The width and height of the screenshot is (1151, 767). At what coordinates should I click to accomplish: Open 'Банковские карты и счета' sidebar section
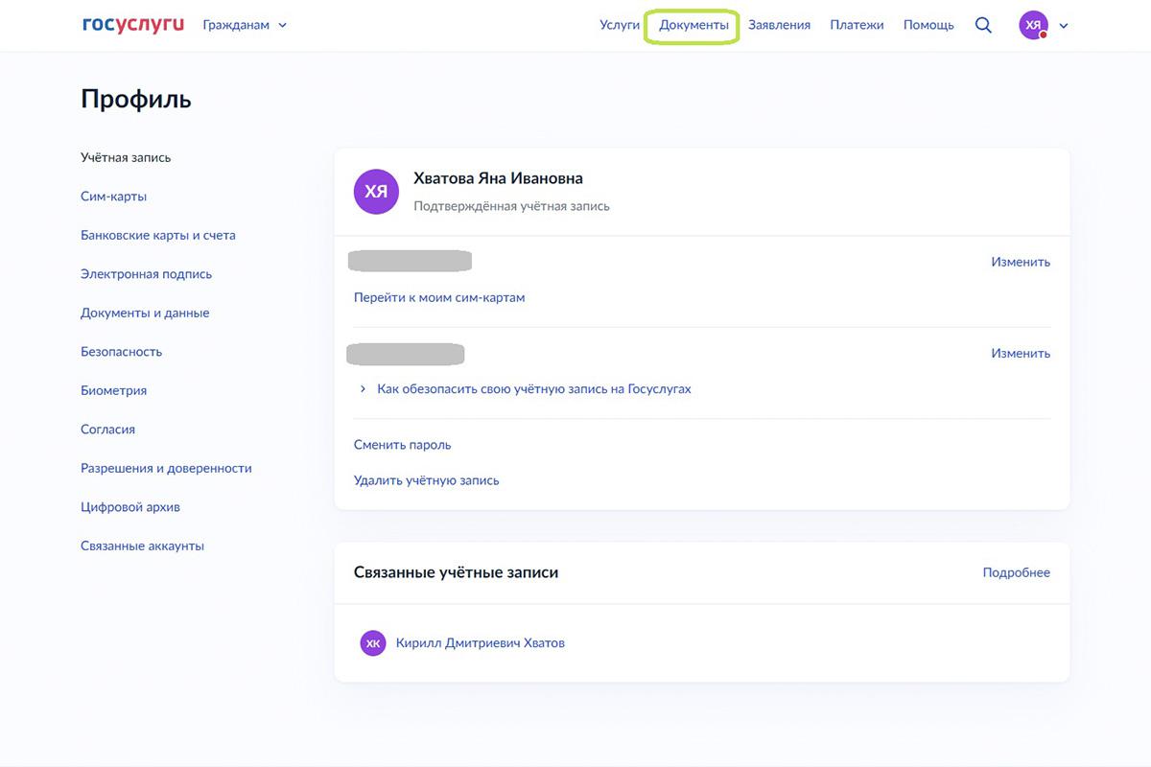tap(157, 235)
